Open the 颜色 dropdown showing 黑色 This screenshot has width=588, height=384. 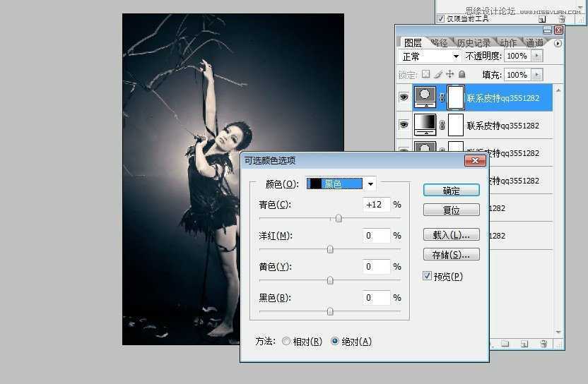click(x=341, y=184)
